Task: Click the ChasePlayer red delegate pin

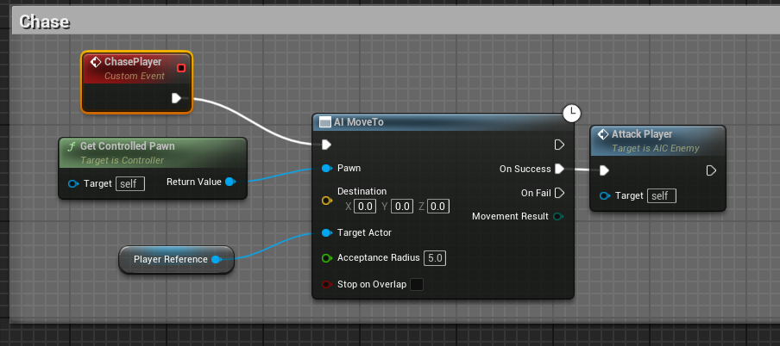Action: pyautogui.click(x=181, y=68)
